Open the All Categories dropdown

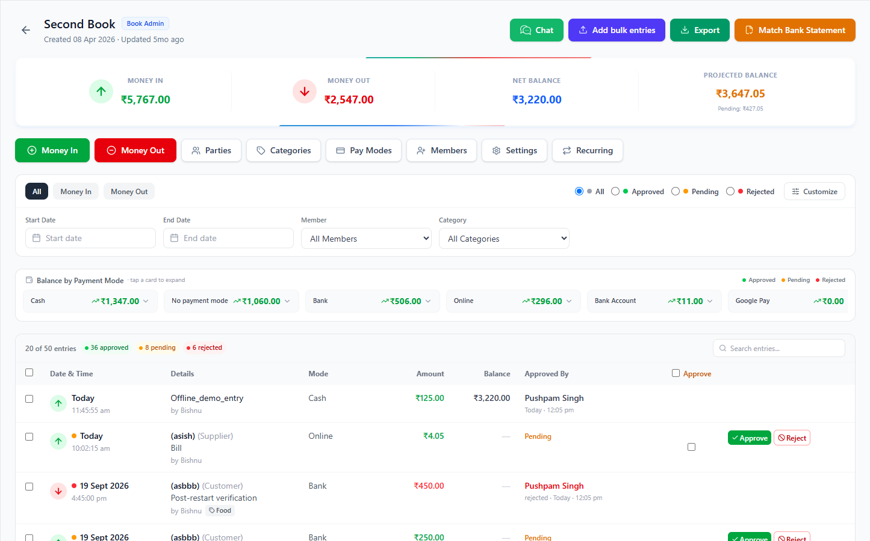pos(504,238)
